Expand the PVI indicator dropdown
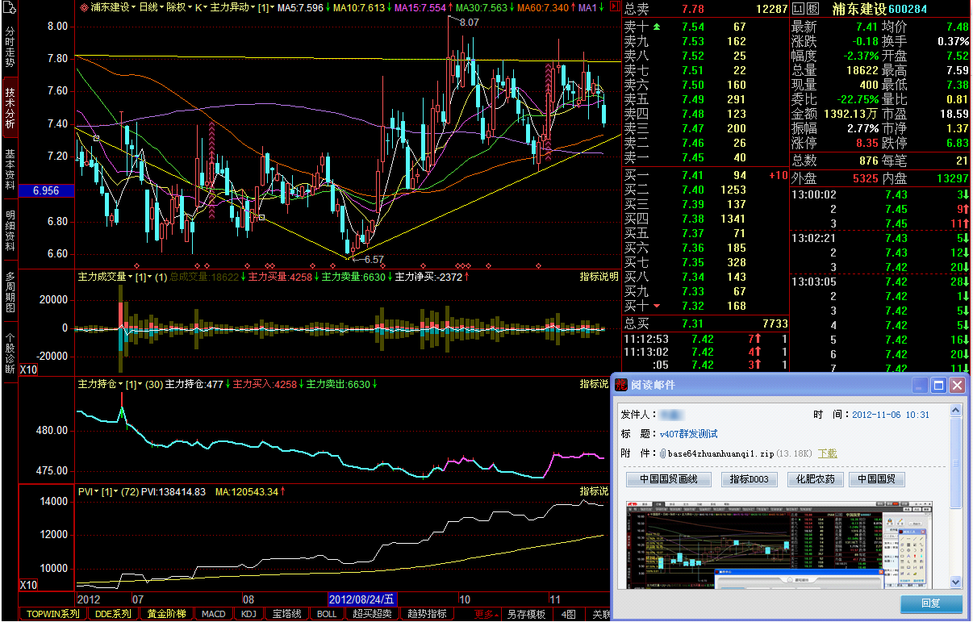 (88, 491)
